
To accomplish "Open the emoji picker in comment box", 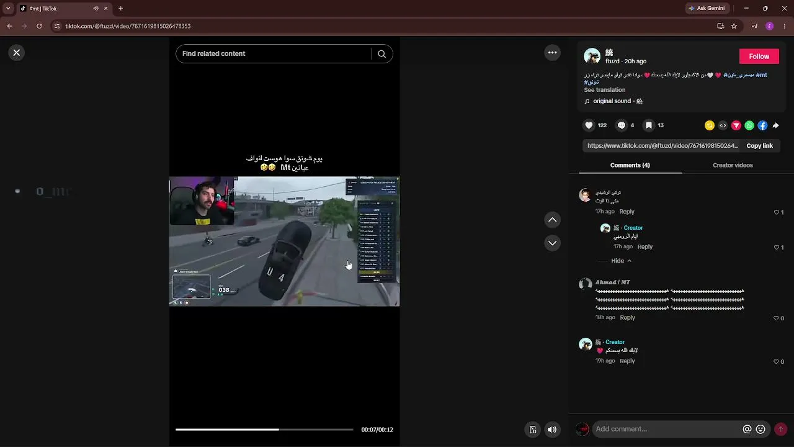I will click(x=761, y=429).
